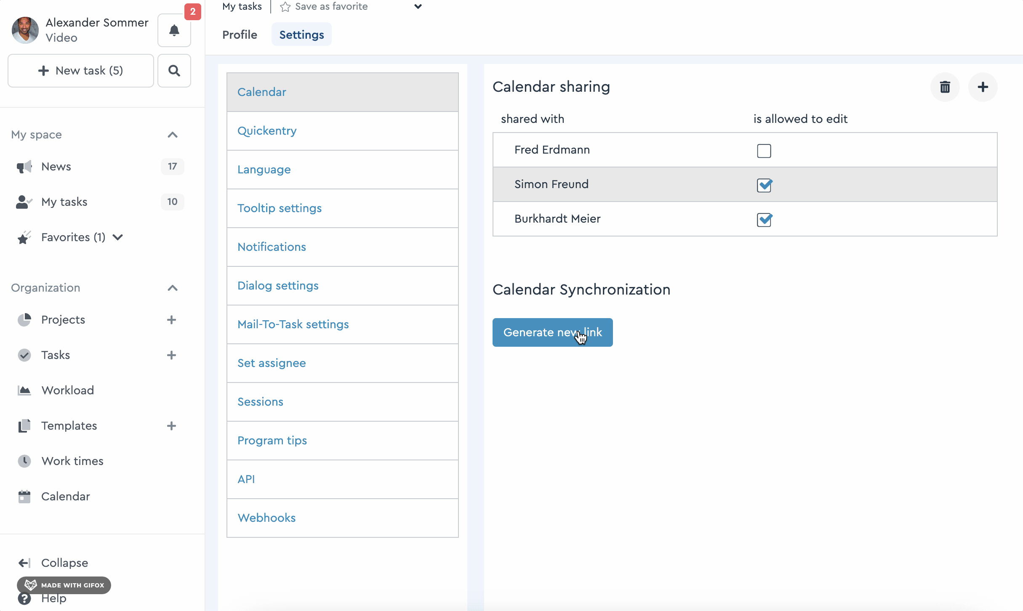The width and height of the screenshot is (1023, 611).
Task: Create a new task with New task (5)
Action: tap(81, 71)
